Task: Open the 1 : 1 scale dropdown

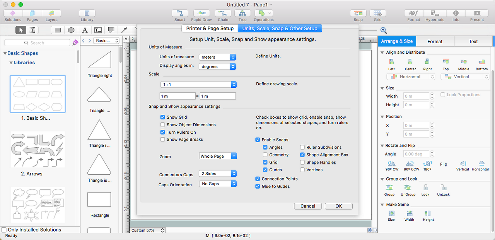Action: pos(198,84)
